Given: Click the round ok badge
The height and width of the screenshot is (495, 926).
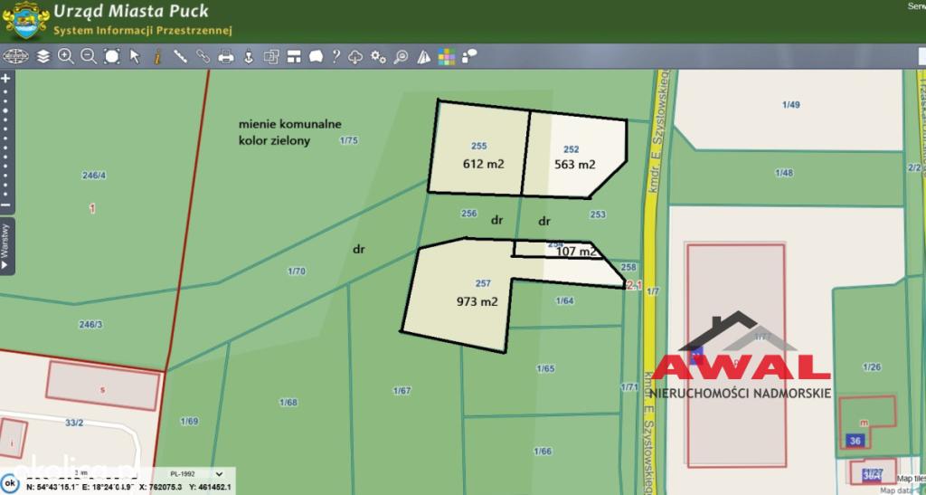Looking at the screenshot, I should [9, 483].
